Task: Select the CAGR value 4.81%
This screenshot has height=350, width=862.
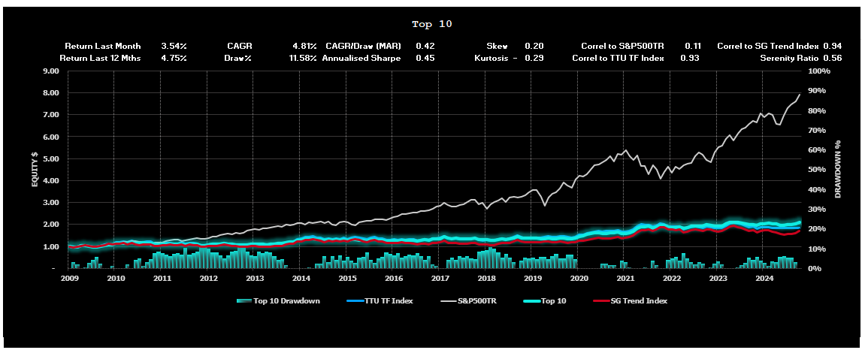Action: (x=304, y=46)
